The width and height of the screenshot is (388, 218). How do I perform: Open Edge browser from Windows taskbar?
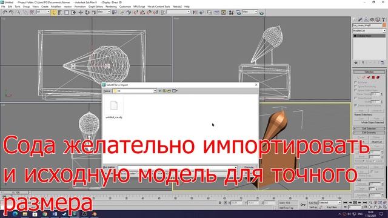pyautogui.click(x=15, y=214)
